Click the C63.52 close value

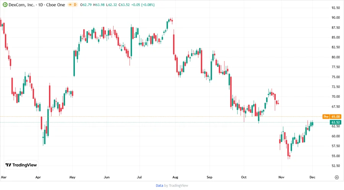124,5
